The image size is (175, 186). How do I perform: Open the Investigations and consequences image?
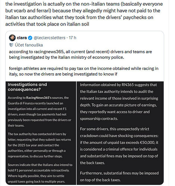pos(41,133)
